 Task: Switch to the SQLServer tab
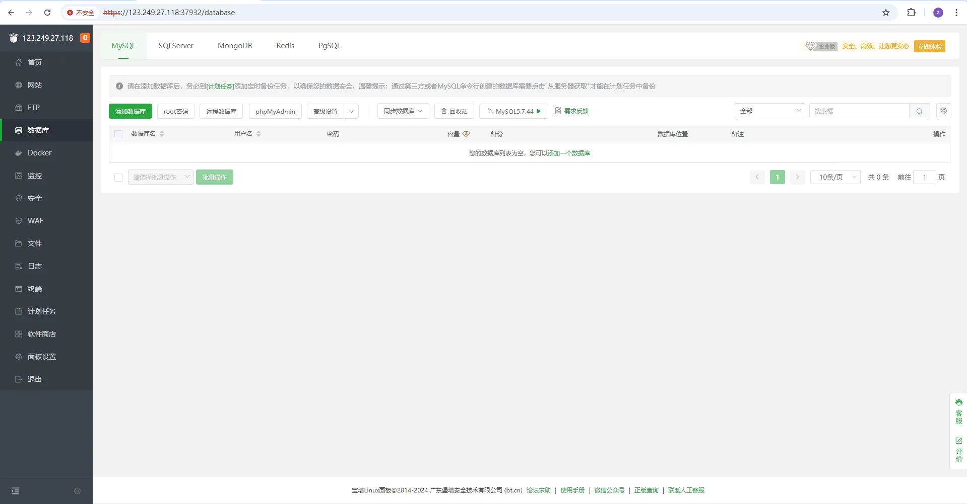click(x=176, y=46)
